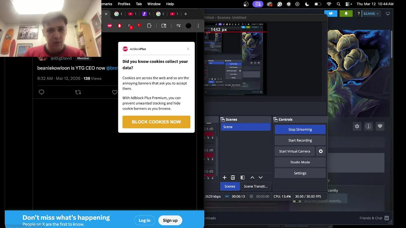
Task: Click the CPU 13.4% status entry
Action: [x=282, y=196]
